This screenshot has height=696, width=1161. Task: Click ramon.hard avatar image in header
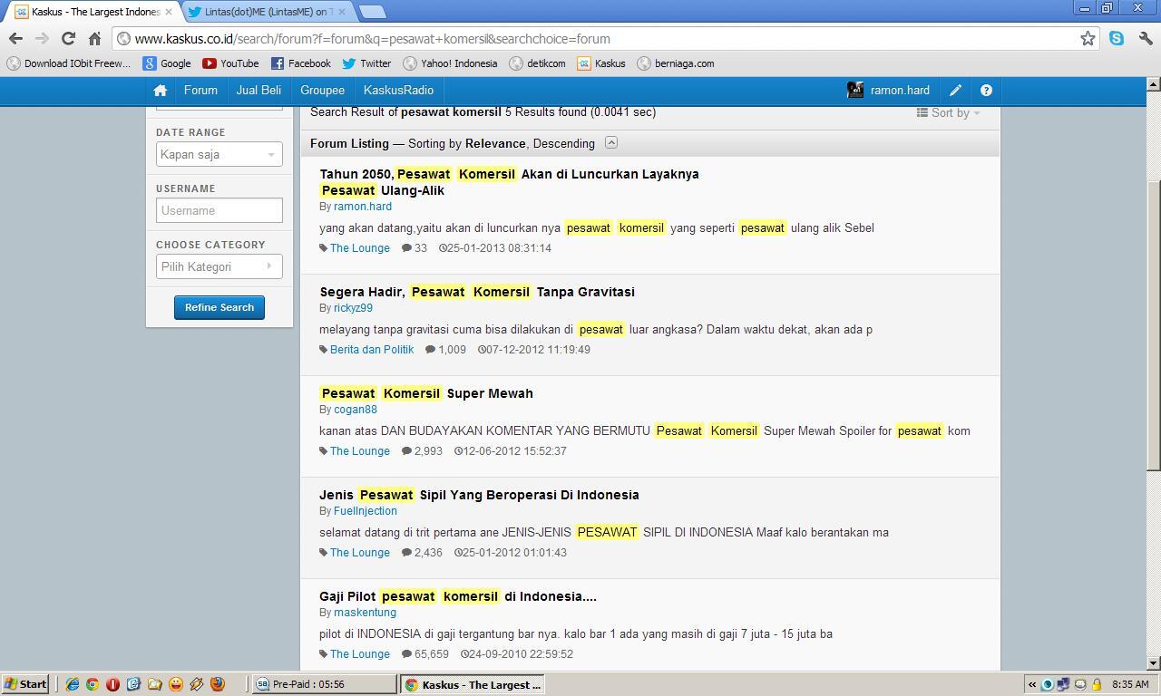click(x=855, y=90)
